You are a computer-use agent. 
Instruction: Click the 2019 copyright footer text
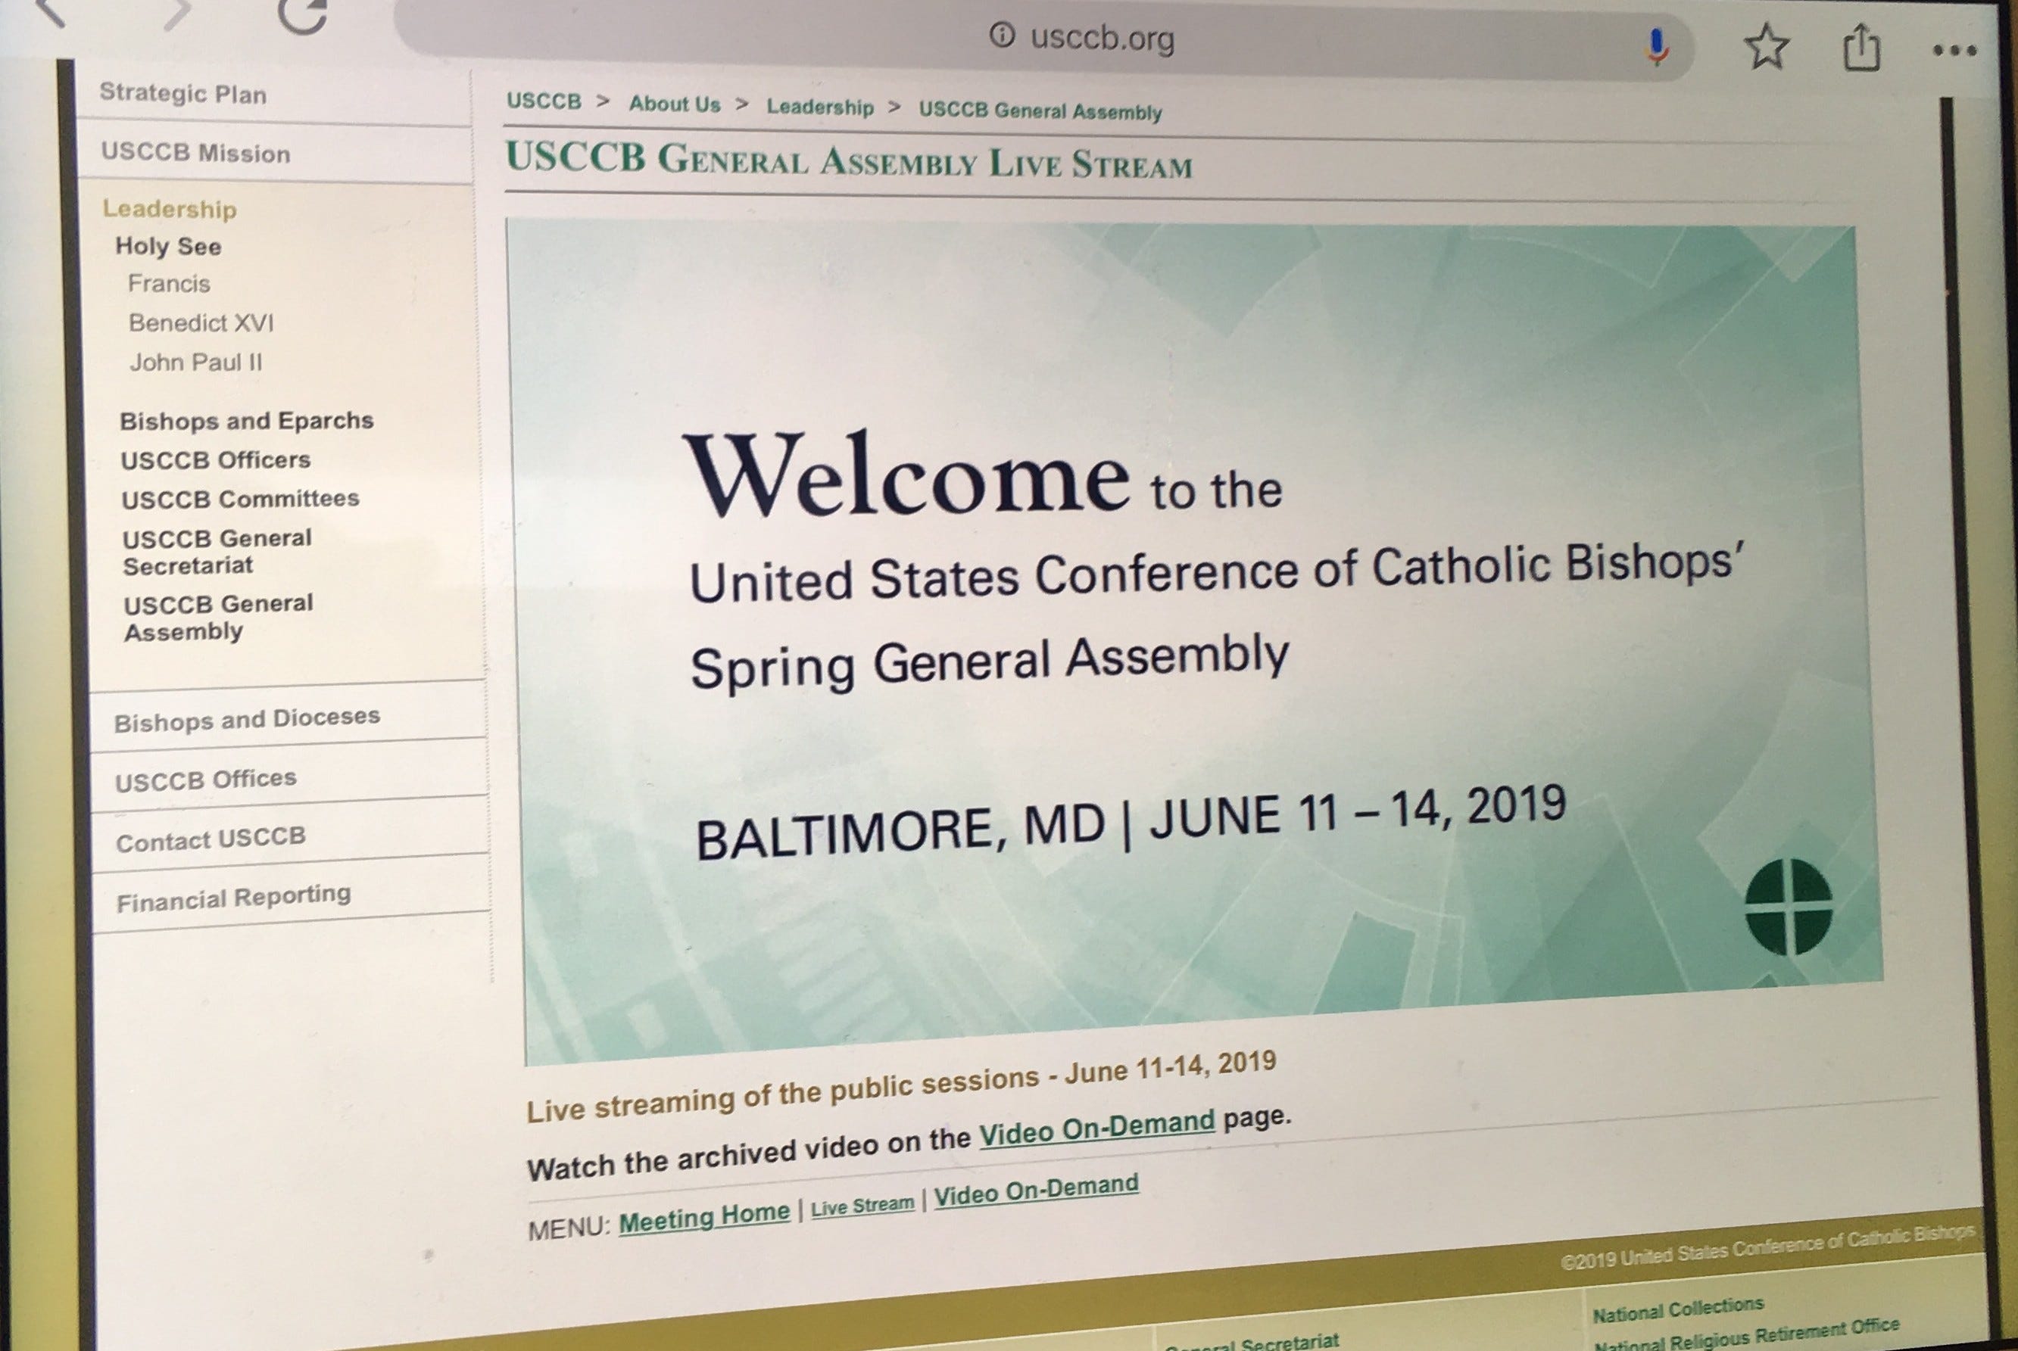(x=1767, y=1247)
